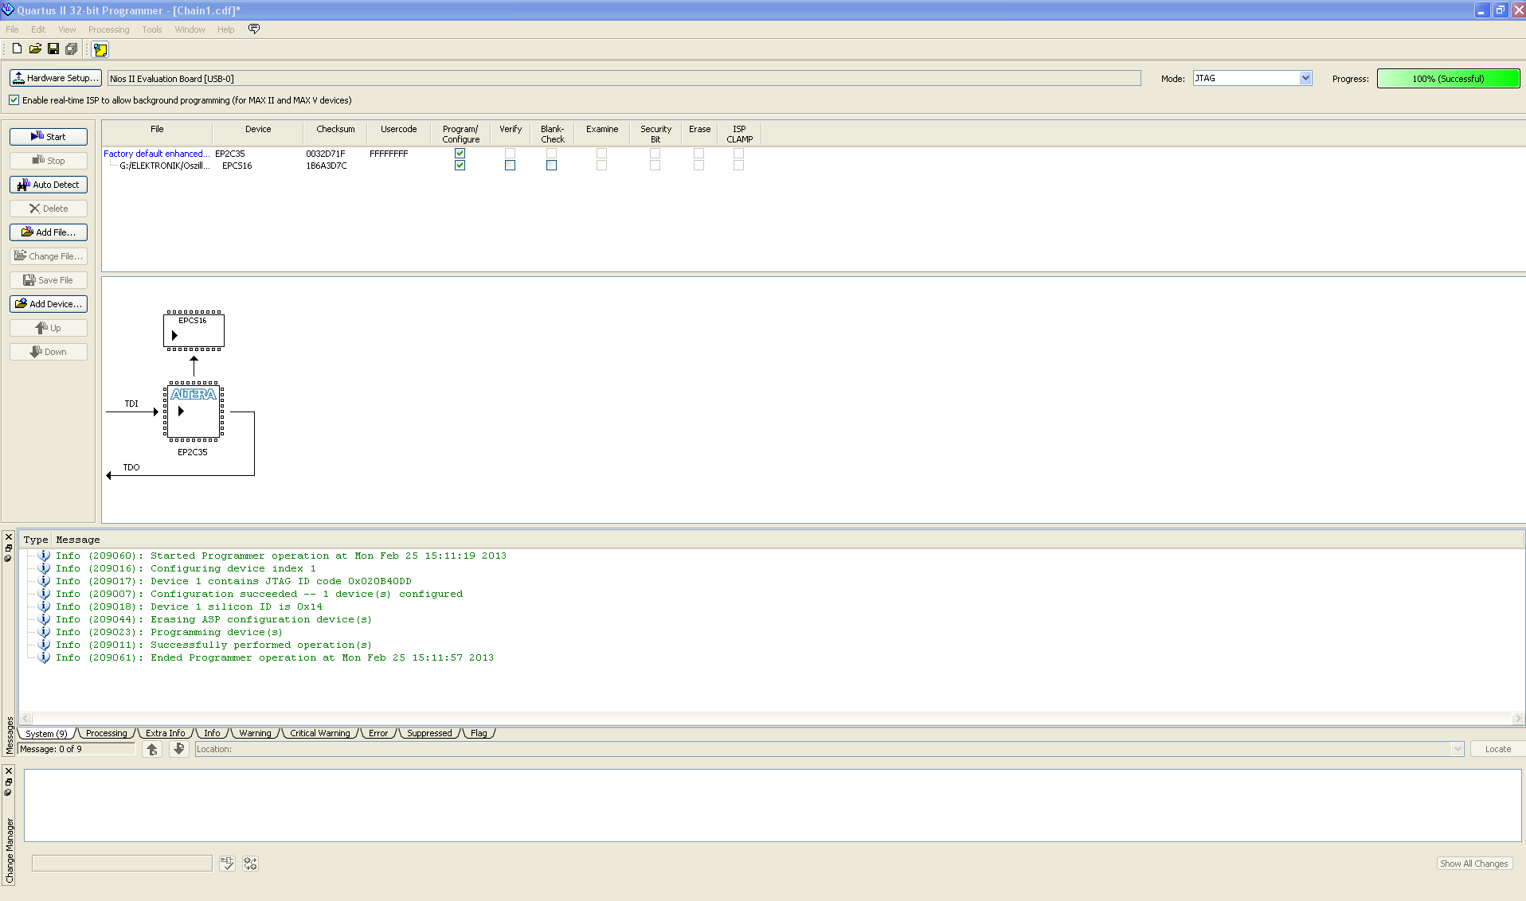
Task: Click the Start programming button
Action: (x=49, y=137)
